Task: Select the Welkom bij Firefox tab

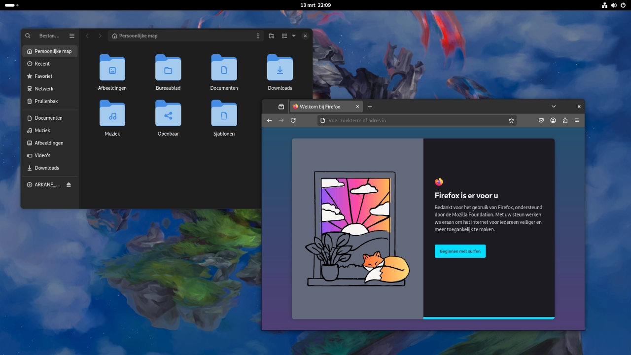Action: coord(320,106)
